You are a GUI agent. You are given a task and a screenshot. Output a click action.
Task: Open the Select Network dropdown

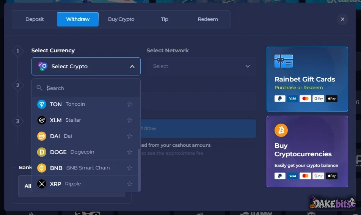click(201, 66)
